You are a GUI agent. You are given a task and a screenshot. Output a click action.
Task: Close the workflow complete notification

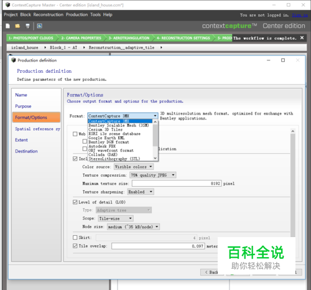coord(302,38)
